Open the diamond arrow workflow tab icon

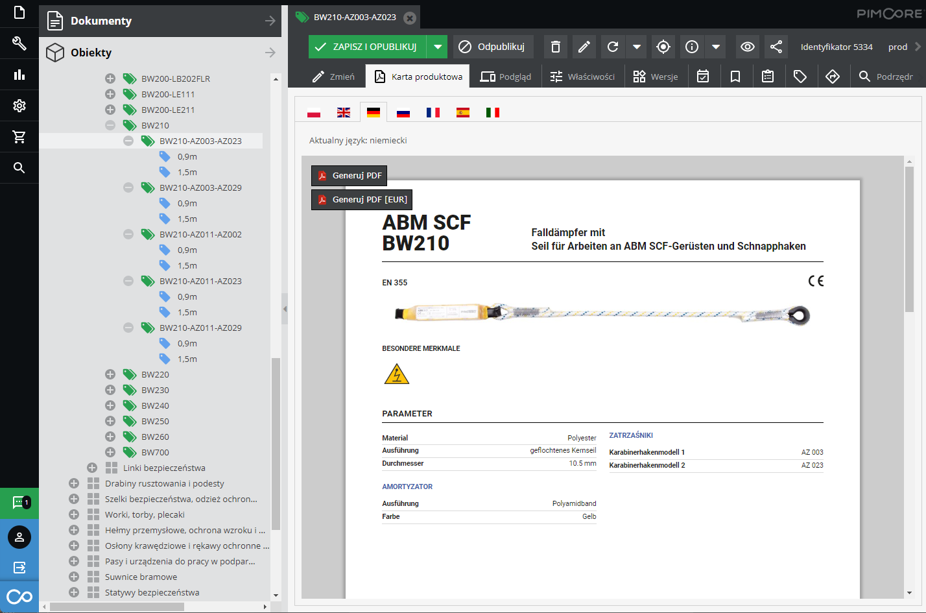coord(833,77)
